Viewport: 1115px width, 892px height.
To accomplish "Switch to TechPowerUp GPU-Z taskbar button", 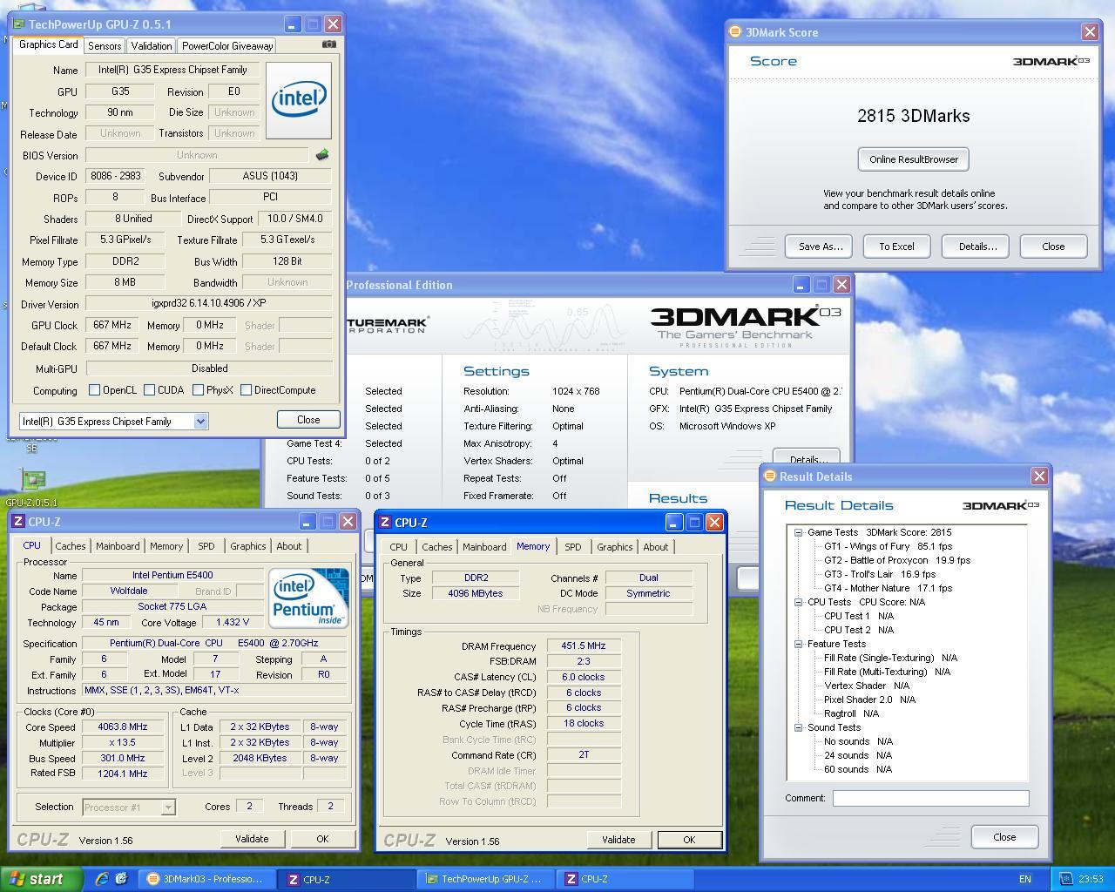I will (x=487, y=879).
